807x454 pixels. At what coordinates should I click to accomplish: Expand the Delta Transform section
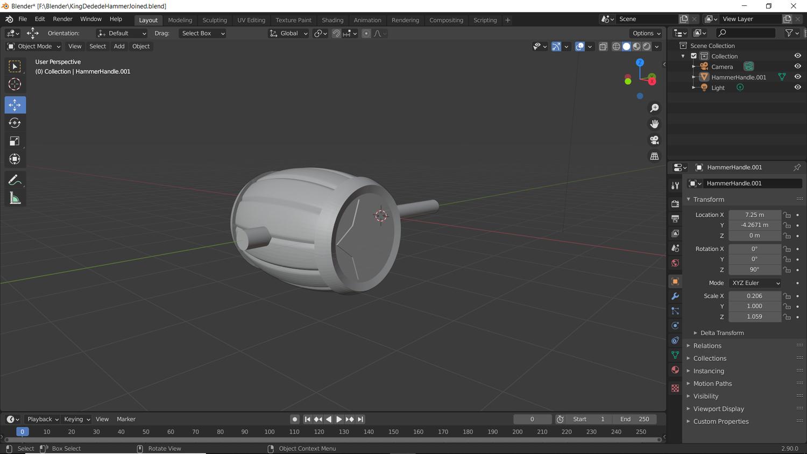[x=721, y=333]
